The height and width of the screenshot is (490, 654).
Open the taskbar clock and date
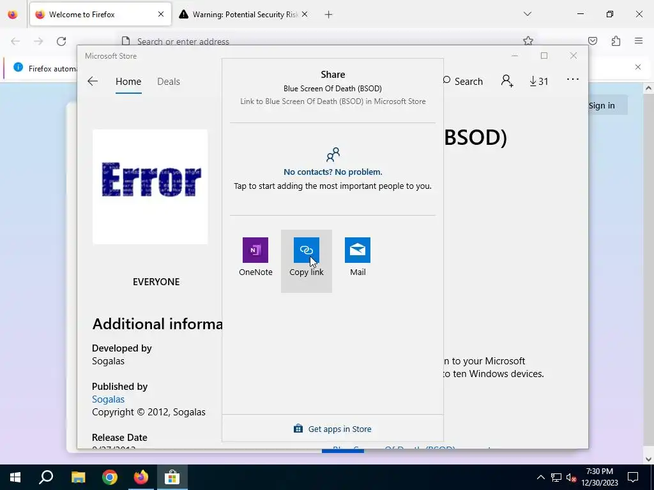[599, 477]
